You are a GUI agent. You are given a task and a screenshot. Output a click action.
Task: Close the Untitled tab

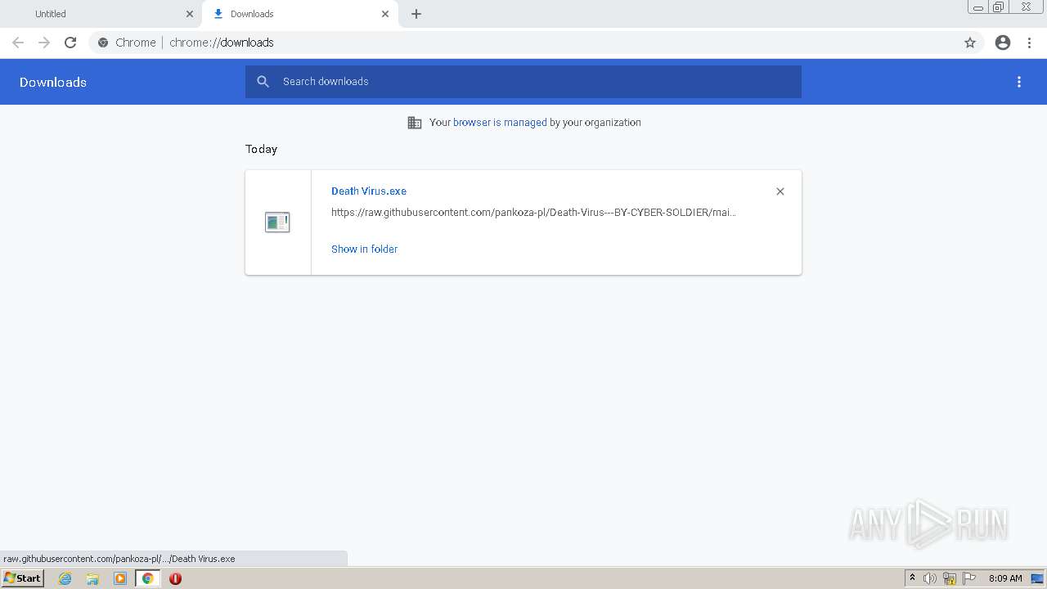pyautogui.click(x=190, y=14)
